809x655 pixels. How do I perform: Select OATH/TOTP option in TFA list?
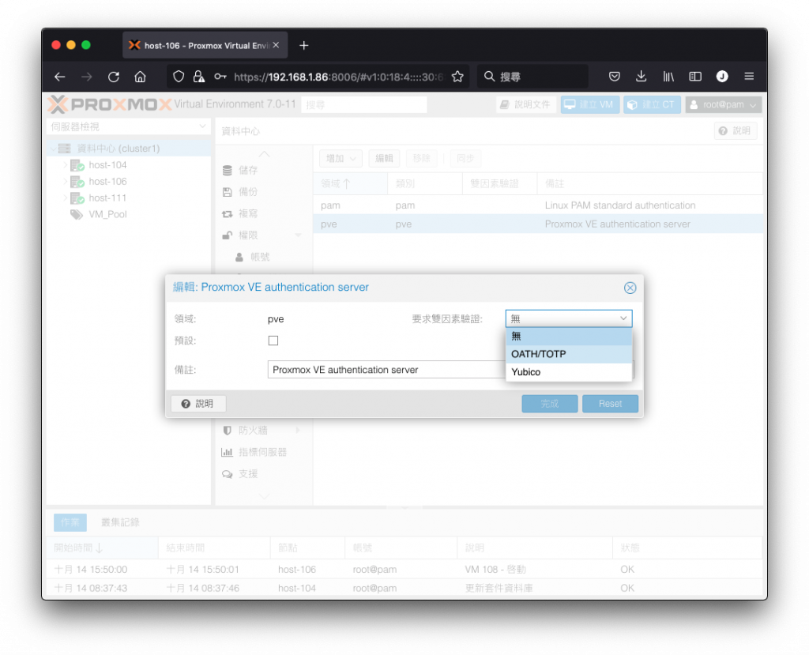569,354
